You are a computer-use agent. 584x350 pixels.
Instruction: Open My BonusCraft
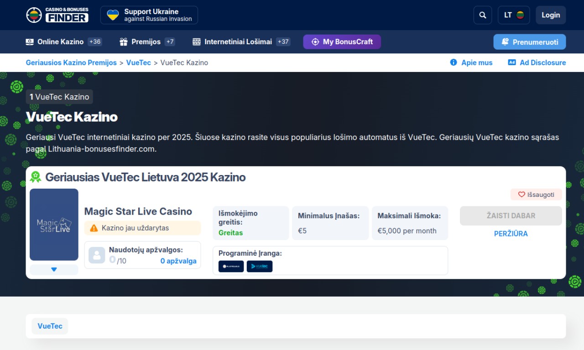point(342,42)
